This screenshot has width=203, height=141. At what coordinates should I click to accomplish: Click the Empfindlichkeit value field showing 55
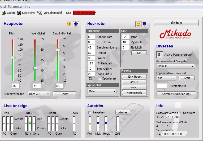pyautogui.click(x=59, y=86)
